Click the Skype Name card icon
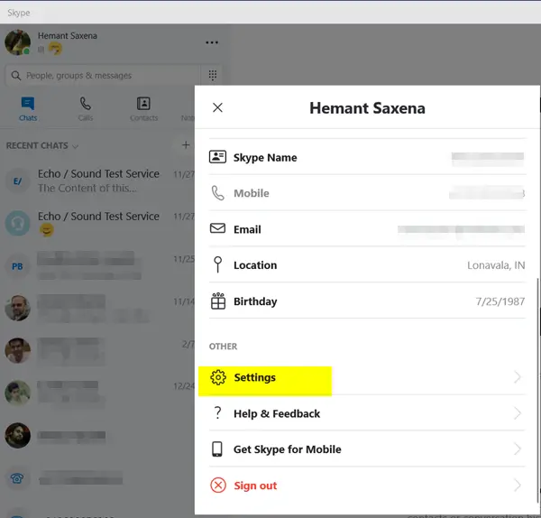541x518 pixels. tap(217, 157)
